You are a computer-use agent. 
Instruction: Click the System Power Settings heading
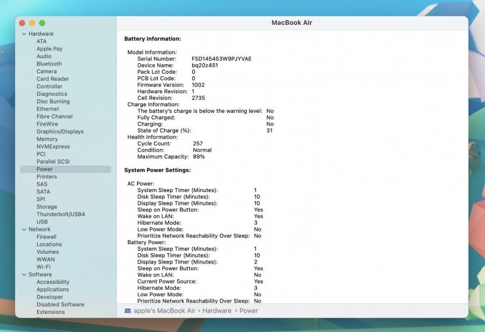point(158,170)
